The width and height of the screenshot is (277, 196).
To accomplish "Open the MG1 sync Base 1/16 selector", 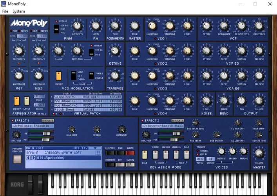I will pos(22,36).
